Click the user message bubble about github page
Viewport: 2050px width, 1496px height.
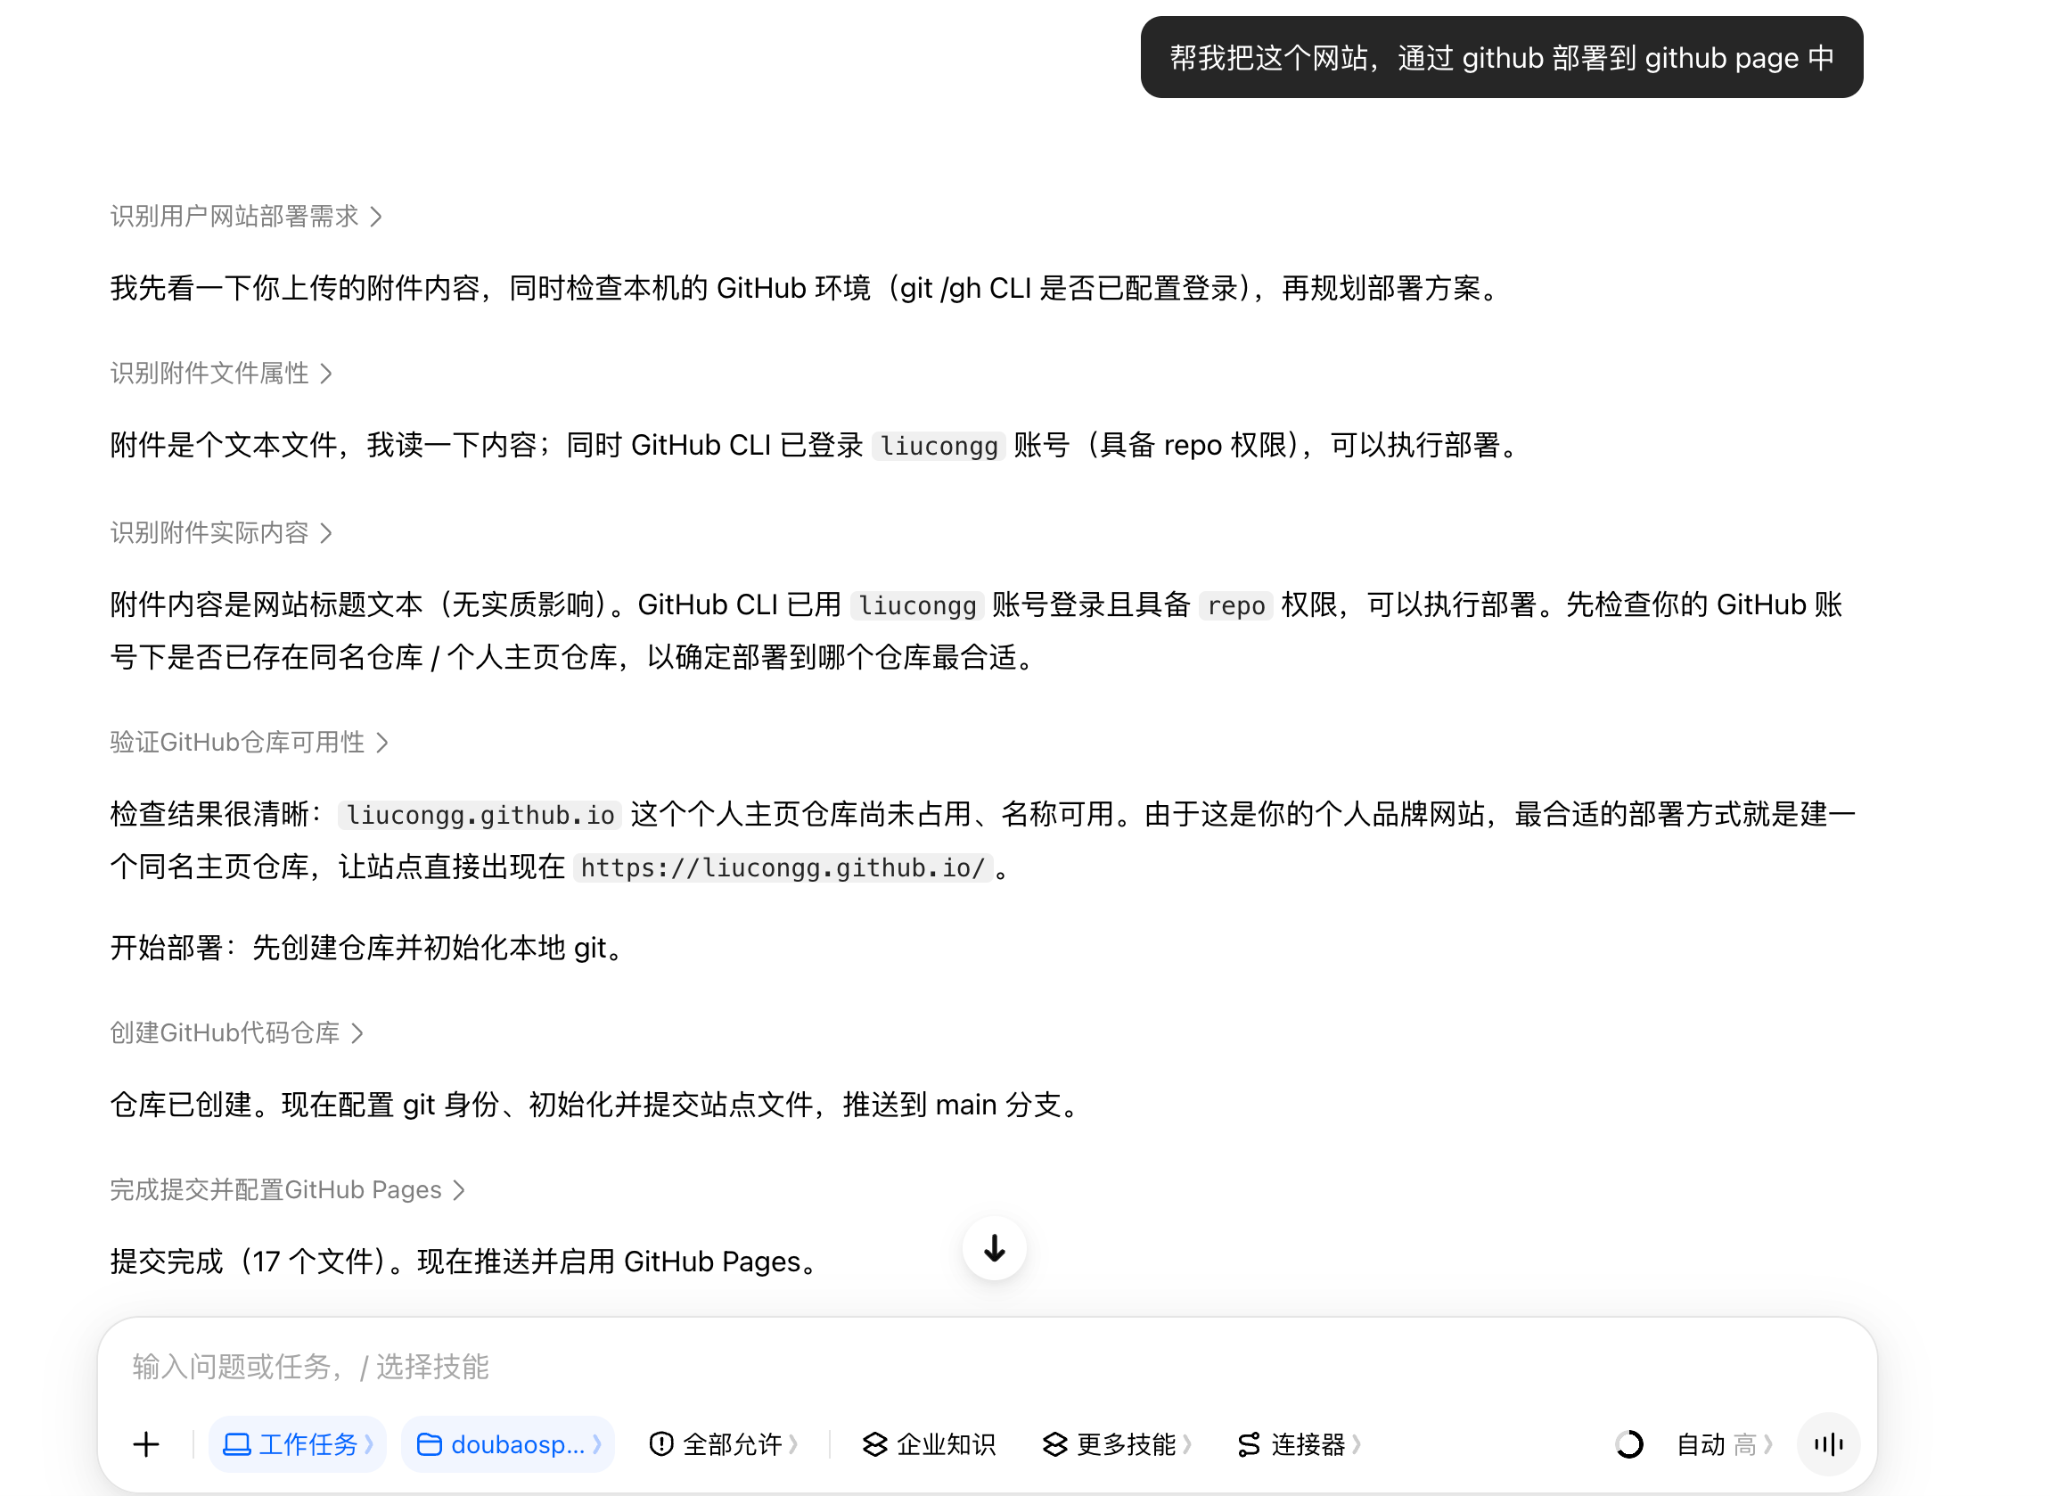(1502, 57)
